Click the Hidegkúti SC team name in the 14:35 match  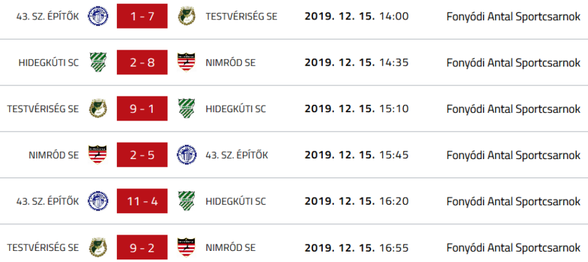pos(49,63)
